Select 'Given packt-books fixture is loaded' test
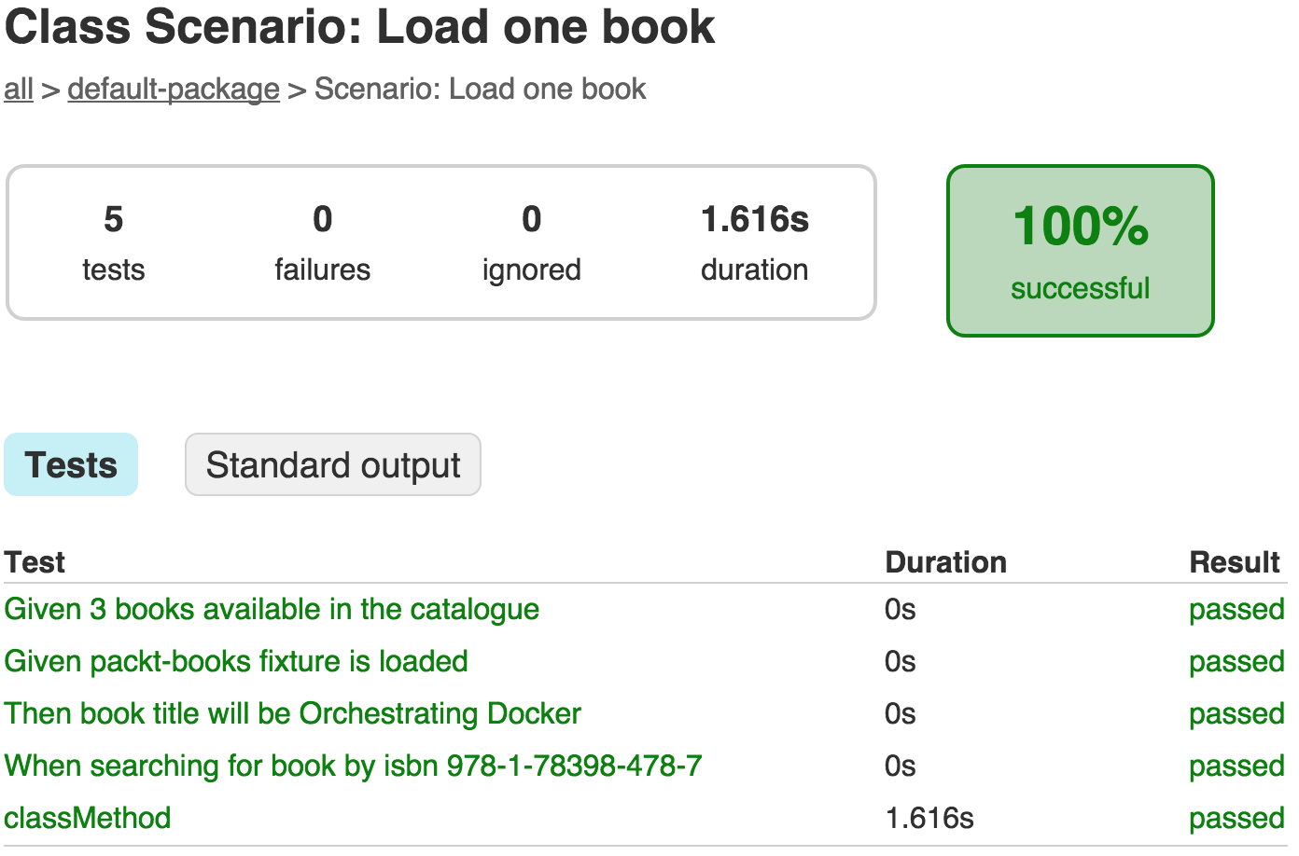 (x=236, y=661)
